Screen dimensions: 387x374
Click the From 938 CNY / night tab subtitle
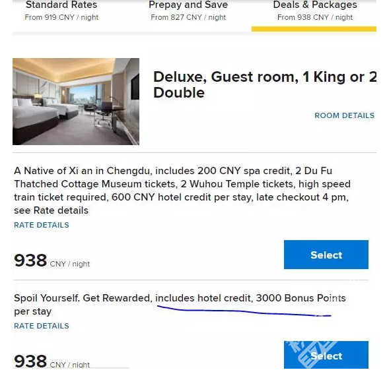tap(315, 18)
